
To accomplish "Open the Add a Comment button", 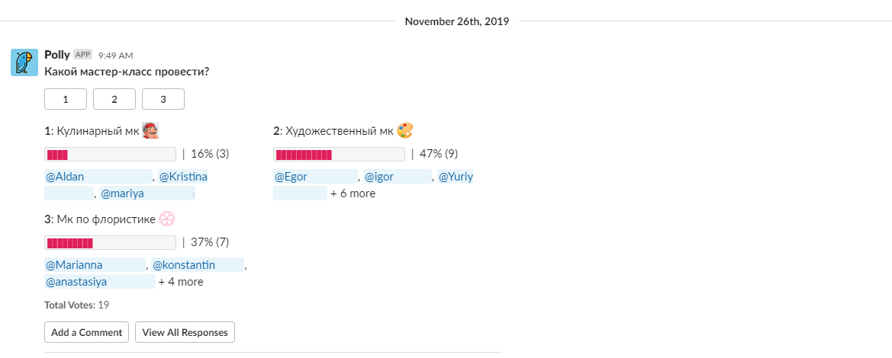I will tap(86, 332).
